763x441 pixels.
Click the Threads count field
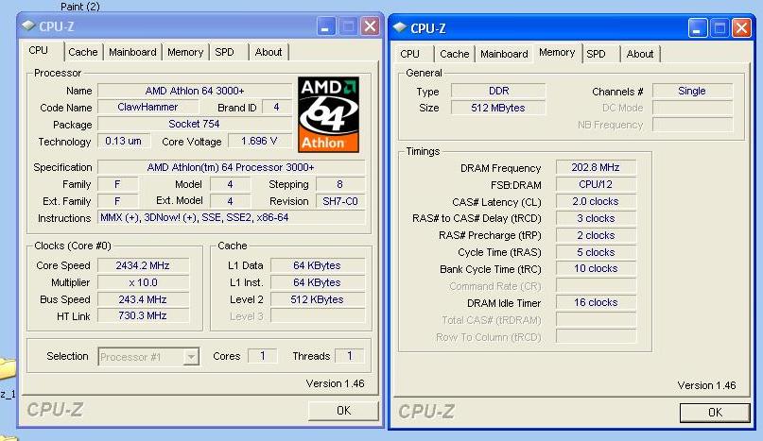click(x=350, y=356)
